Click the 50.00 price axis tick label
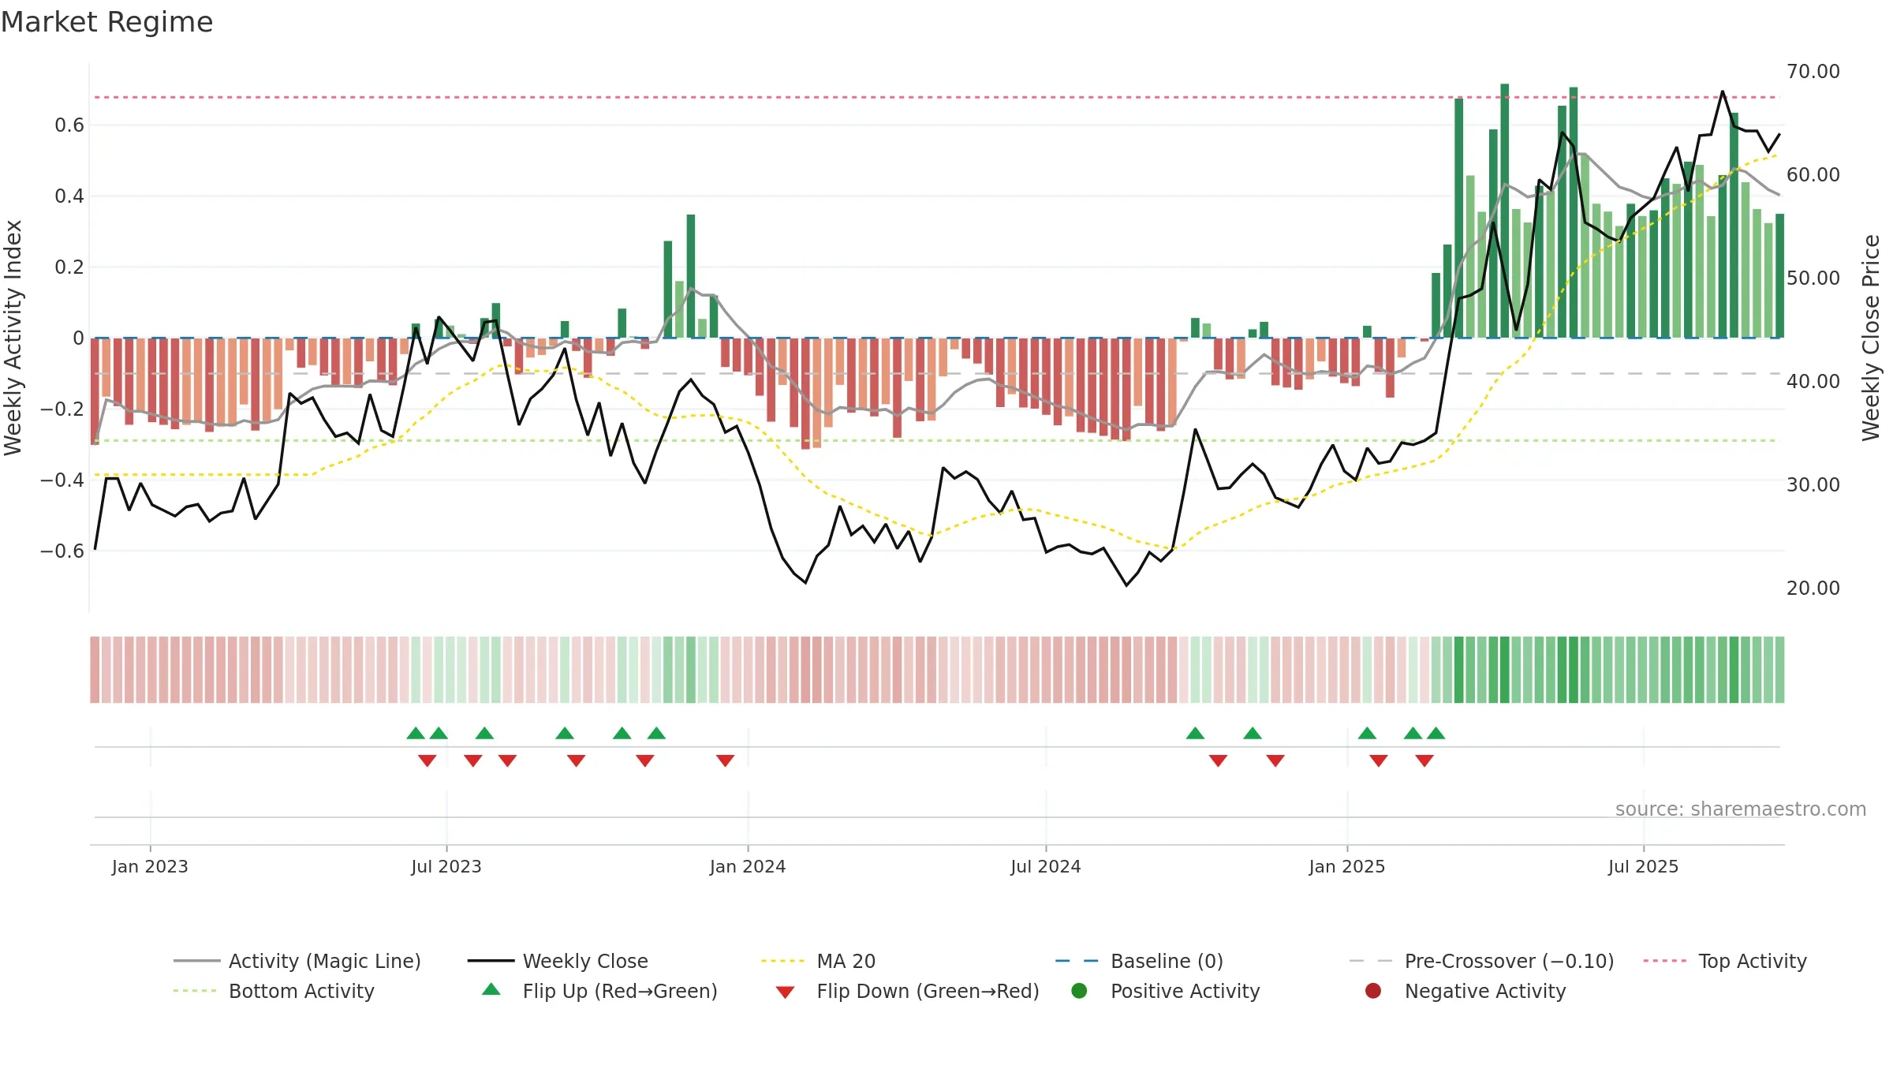Viewport: 1893px width, 1065px height. (x=1813, y=278)
